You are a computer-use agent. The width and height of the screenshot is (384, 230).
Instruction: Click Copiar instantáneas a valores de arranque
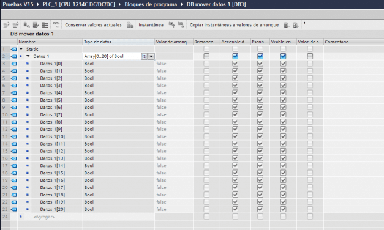click(234, 24)
